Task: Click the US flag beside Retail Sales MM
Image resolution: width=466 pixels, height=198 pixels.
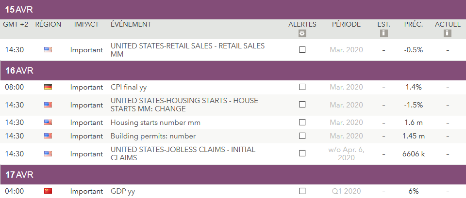Action: tap(48, 50)
